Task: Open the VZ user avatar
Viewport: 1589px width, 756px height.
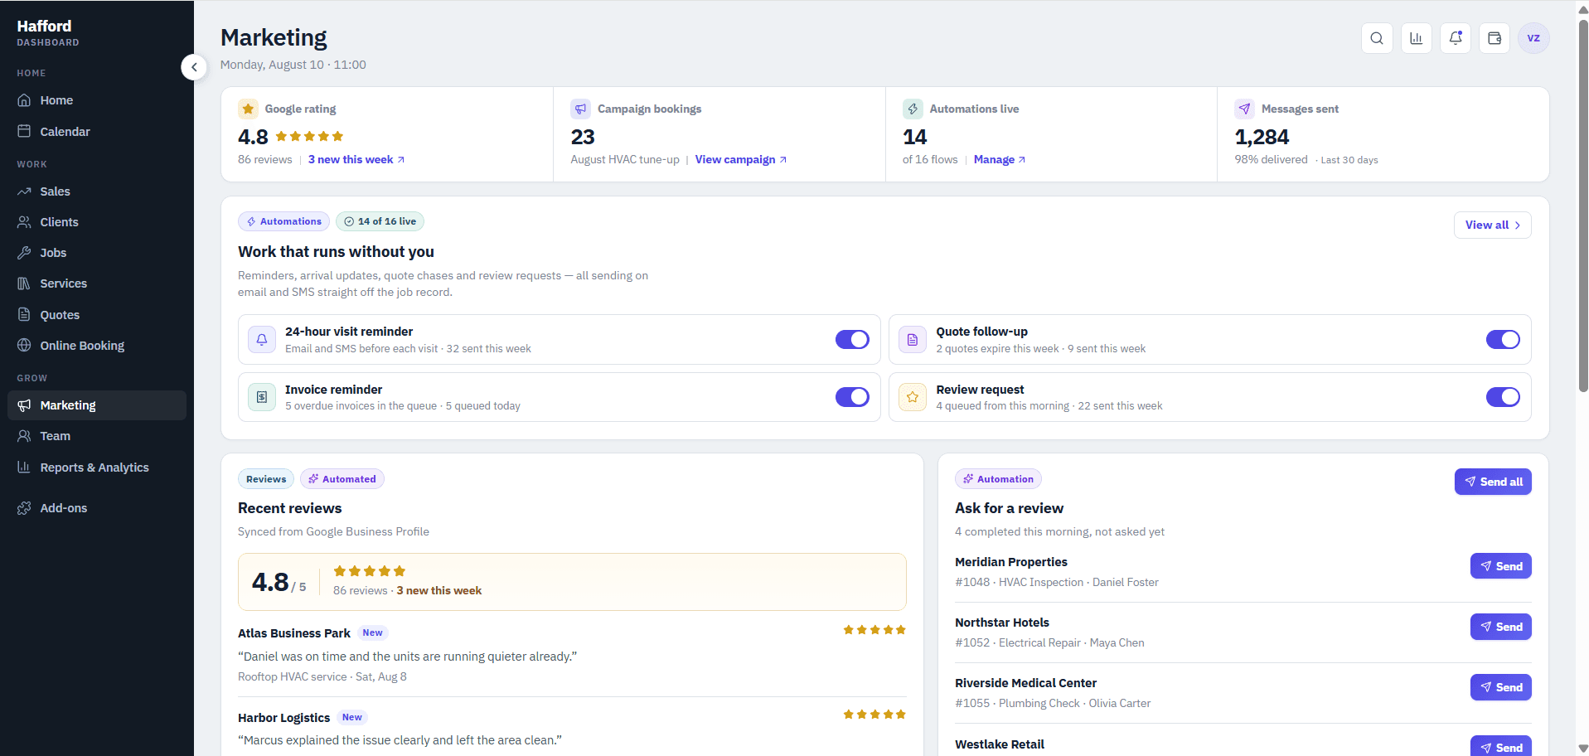Action: click(x=1533, y=38)
